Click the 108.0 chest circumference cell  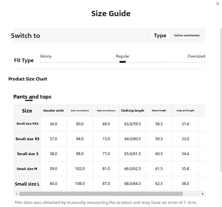tap(80, 184)
